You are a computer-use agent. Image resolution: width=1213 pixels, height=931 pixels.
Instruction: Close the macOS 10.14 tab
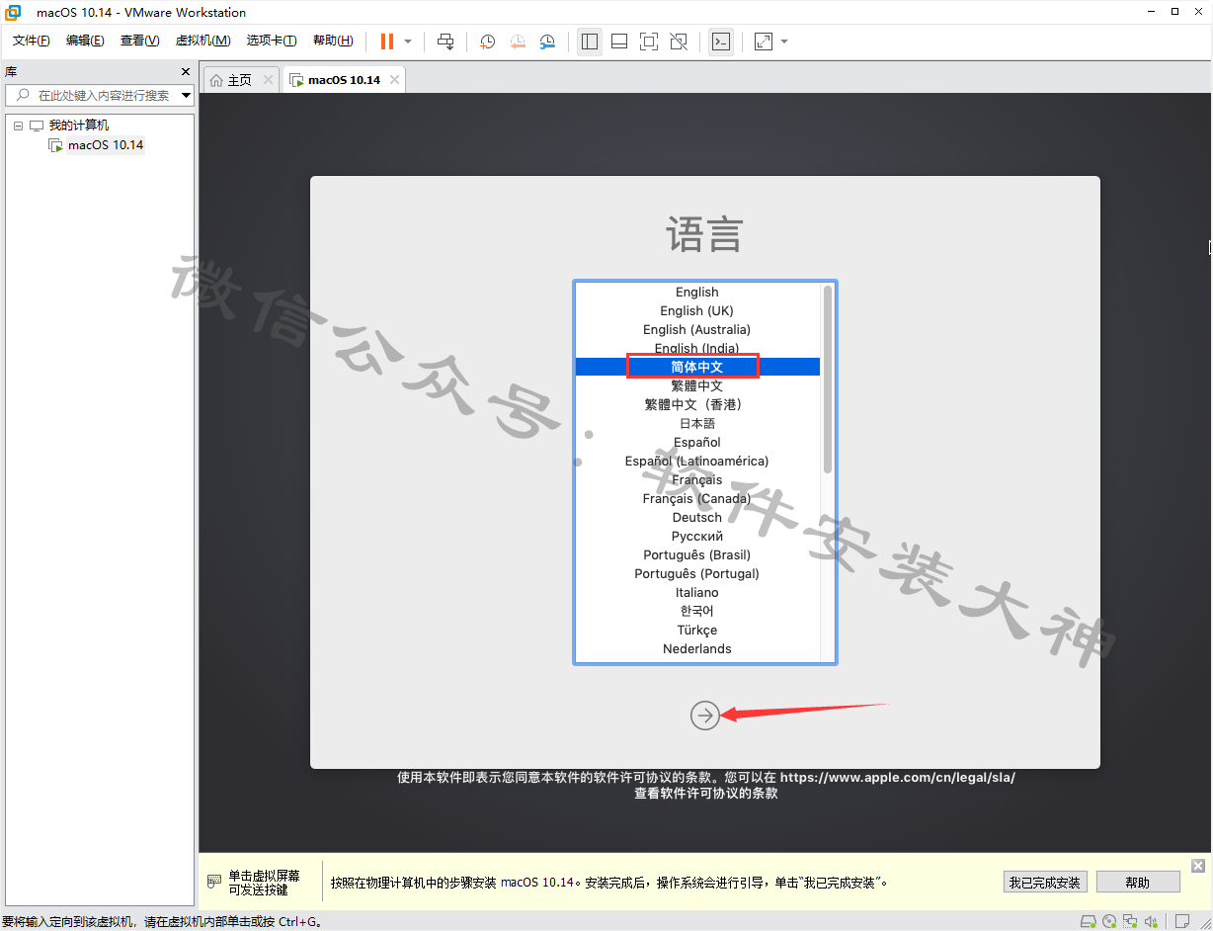394,80
